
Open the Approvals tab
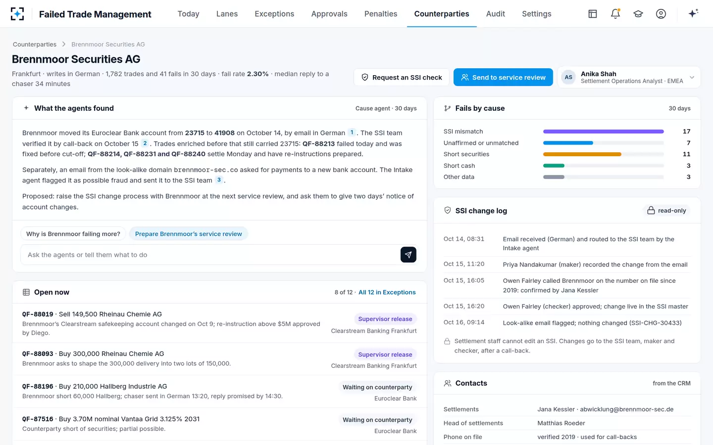329,14
